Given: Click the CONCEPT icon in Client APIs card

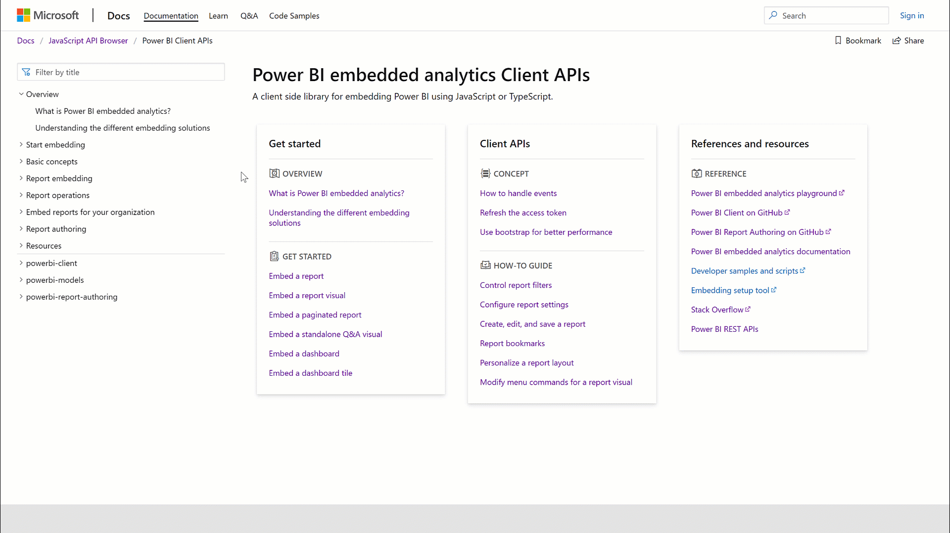Looking at the screenshot, I should click(x=485, y=174).
